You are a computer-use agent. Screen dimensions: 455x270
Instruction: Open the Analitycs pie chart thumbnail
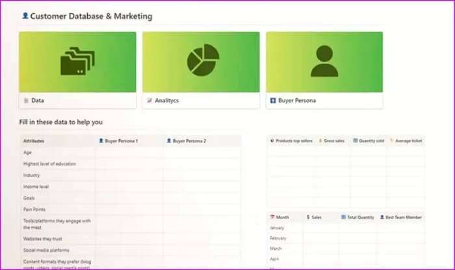click(201, 62)
